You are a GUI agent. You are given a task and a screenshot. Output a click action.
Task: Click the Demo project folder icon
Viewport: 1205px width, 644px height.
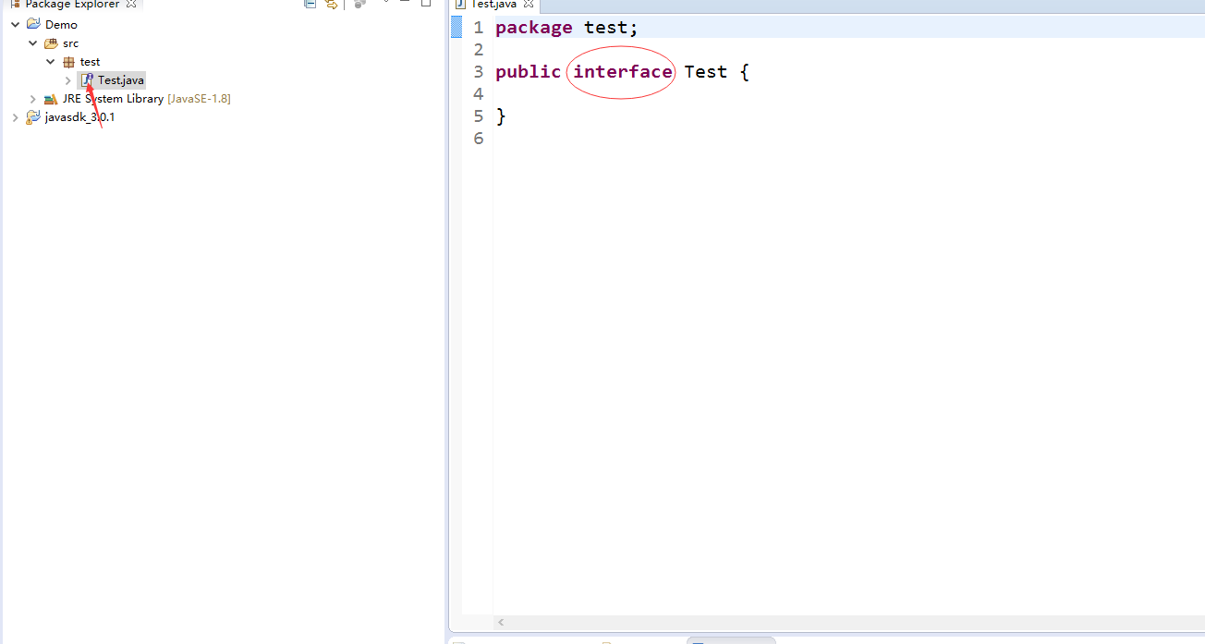coord(33,24)
